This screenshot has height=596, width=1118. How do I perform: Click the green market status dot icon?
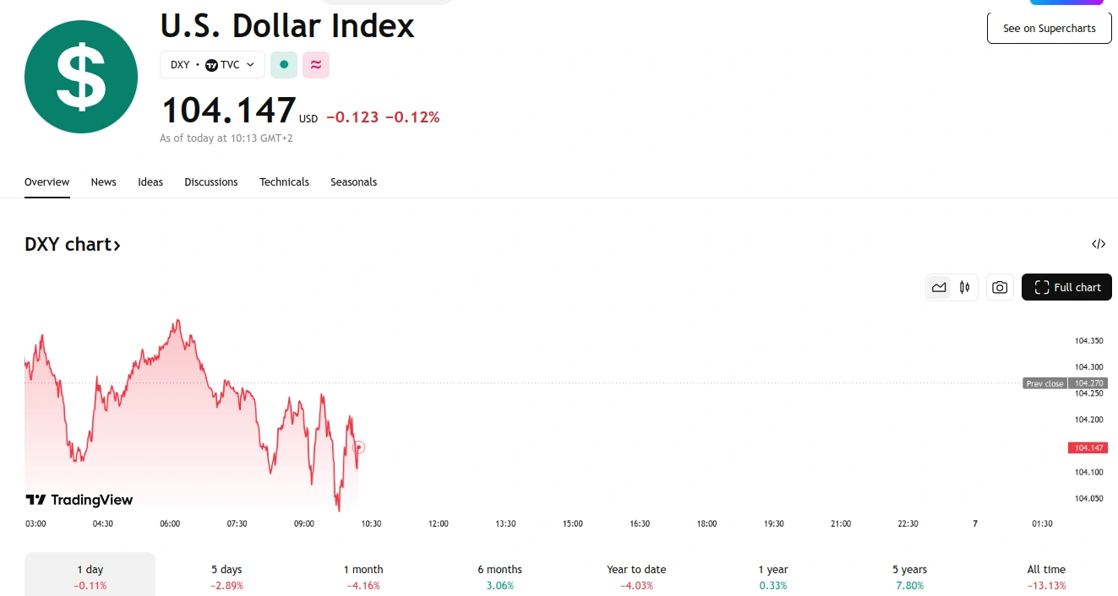(284, 65)
